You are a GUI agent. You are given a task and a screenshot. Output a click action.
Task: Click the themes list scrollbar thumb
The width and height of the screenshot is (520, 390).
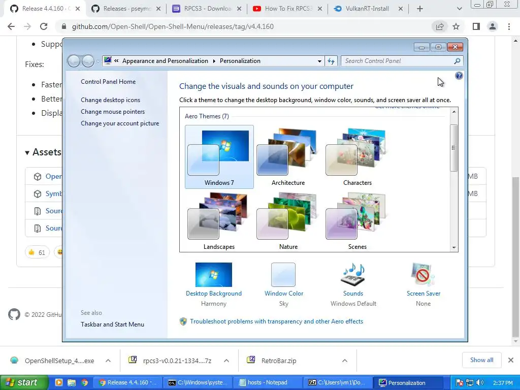454,148
